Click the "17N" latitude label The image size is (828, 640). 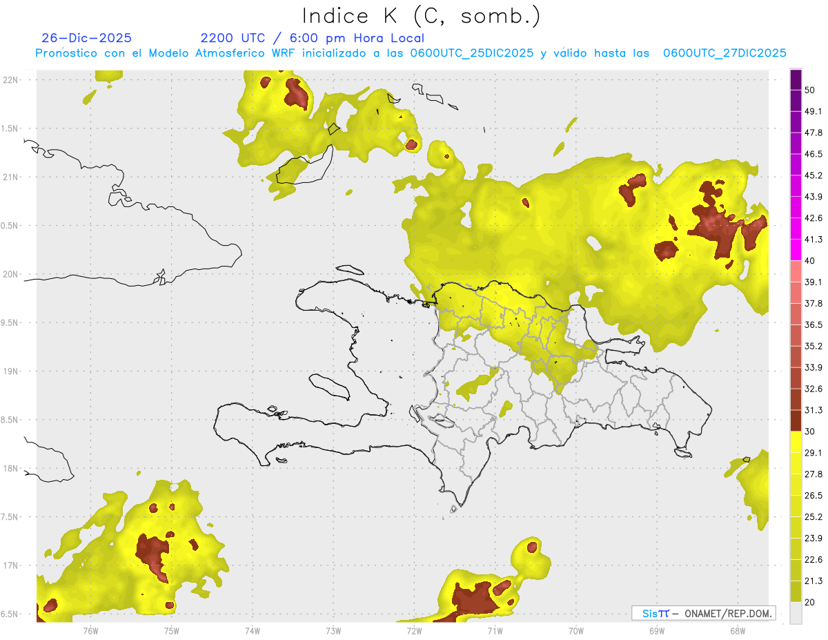point(10,565)
